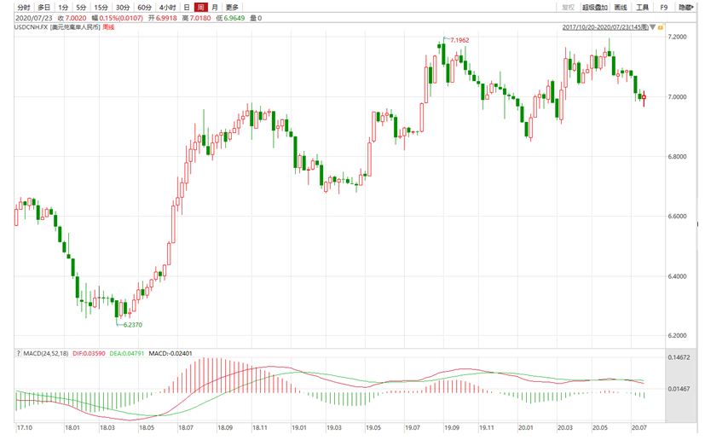Switch to the 多日 multi-day tab
The width and height of the screenshot is (705, 446).
point(43,7)
